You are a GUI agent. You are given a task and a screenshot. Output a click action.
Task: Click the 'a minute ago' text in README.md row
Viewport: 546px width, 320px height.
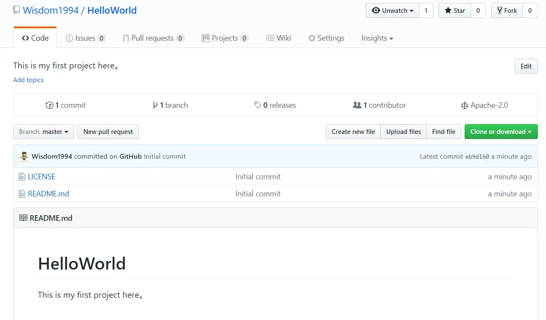pyautogui.click(x=510, y=194)
